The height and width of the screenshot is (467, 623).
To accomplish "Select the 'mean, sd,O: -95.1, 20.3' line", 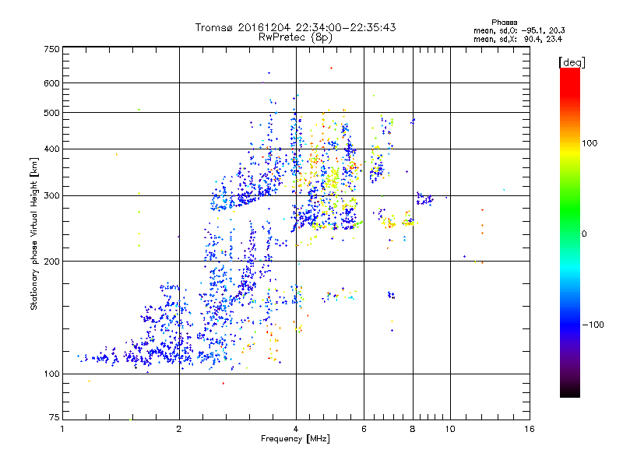I will tap(519, 30).
